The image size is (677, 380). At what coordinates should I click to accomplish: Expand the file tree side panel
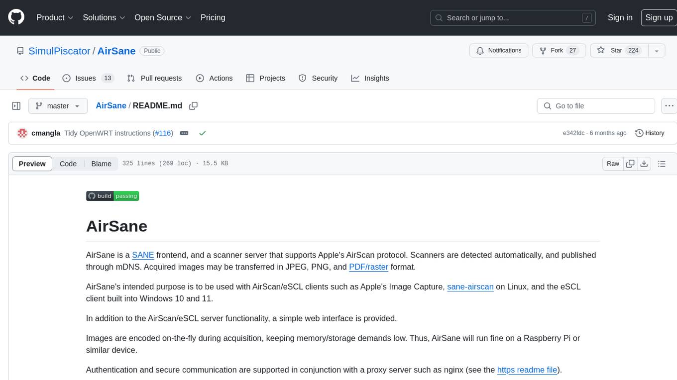pos(16,106)
